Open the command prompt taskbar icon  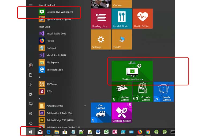(173, 132)
